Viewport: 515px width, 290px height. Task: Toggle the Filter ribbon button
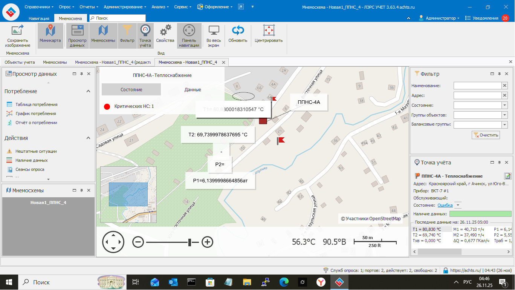point(127,35)
